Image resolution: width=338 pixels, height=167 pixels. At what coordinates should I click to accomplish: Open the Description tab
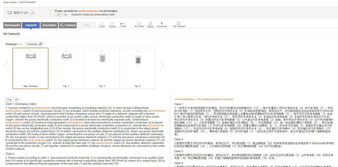49,25
